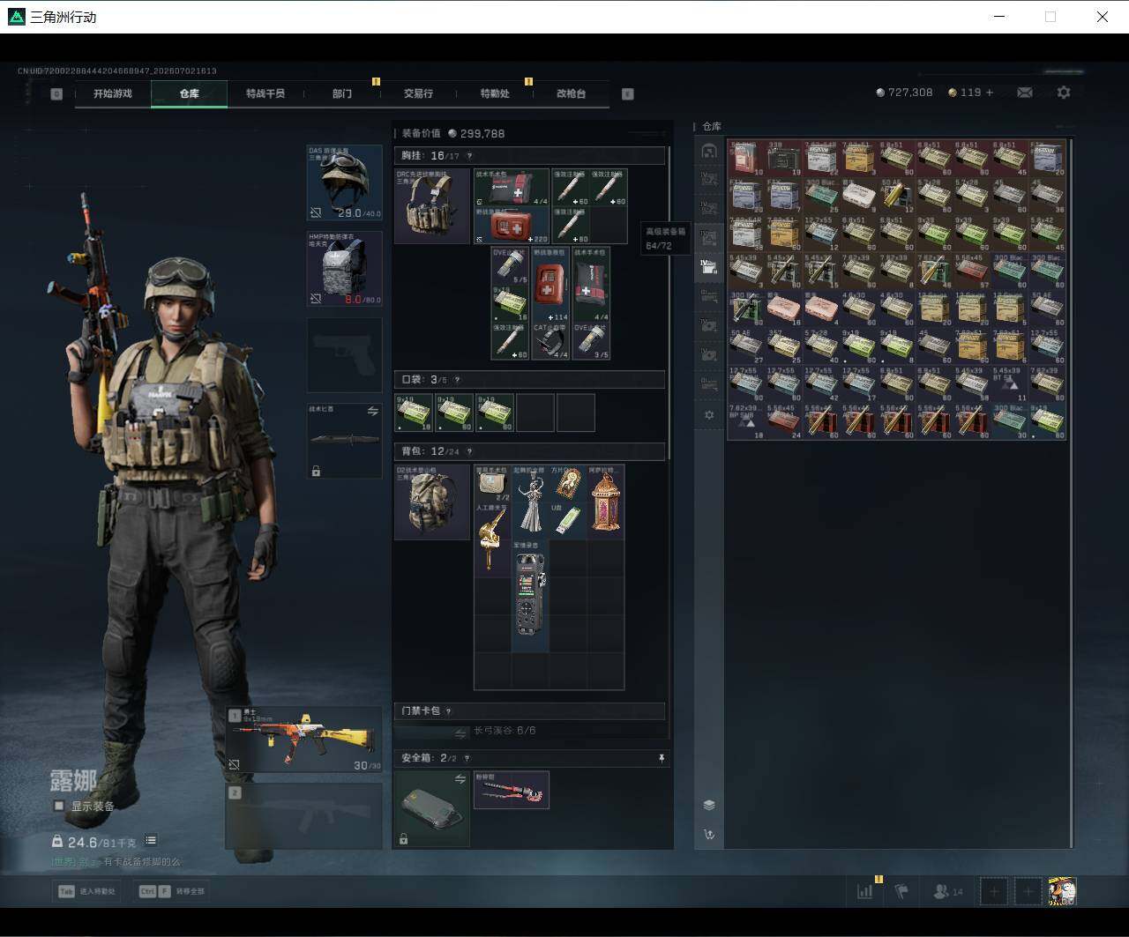Click help icon next to 口袋 3/5

click(457, 380)
